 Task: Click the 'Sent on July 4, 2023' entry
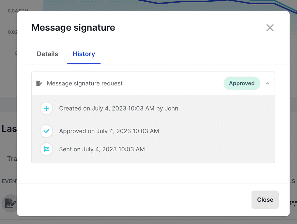[102, 149]
